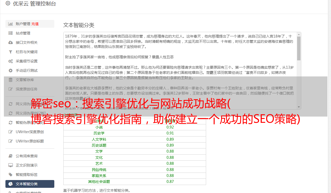
Task: Click the 0.88 value in 艺术 row
Action: click(x=170, y=163)
